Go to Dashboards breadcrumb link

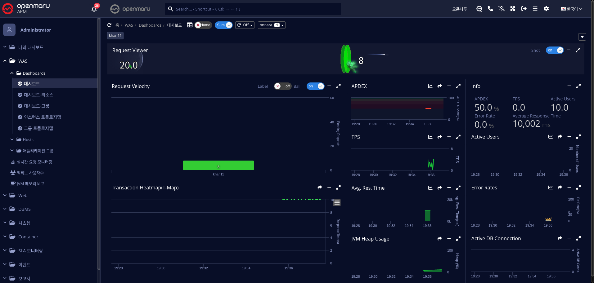click(x=150, y=25)
